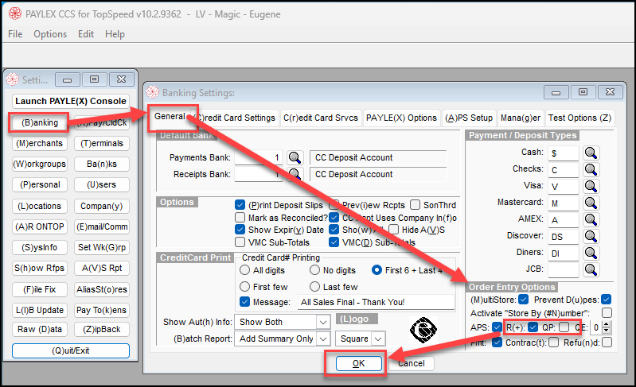Open the Edit menu
Image resolution: width=636 pixels, height=387 pixels.
[x=86, y=34]
